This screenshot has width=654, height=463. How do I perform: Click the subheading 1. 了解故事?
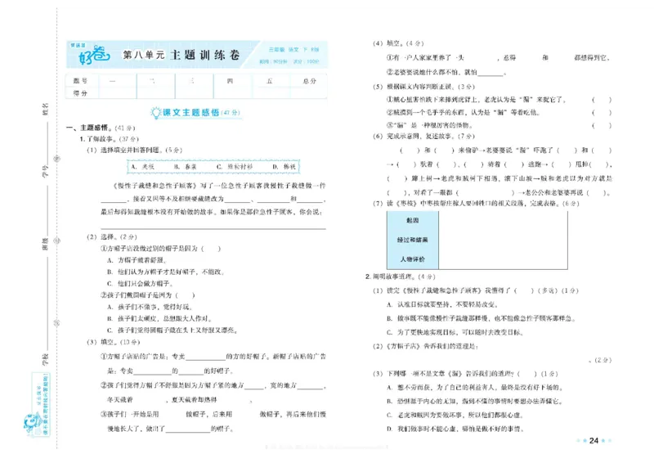tap(110, 138)
